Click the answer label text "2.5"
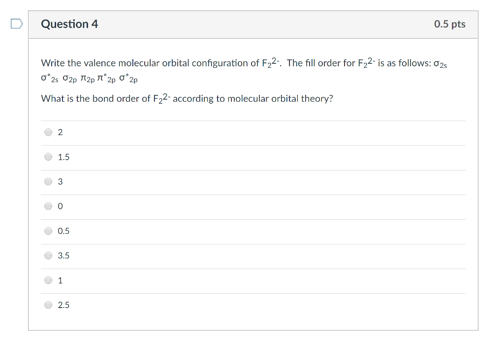 [x=63, y=305]
